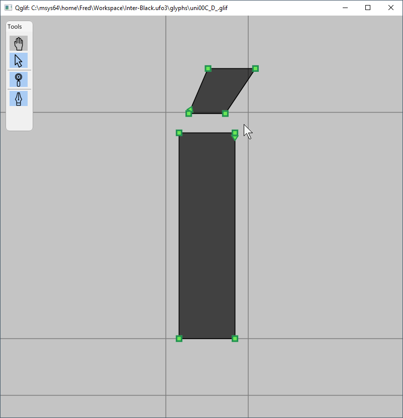This screenshot has height=418, width=403.
Task: Select the Pen drawing tool
Action: pos(19,98)
